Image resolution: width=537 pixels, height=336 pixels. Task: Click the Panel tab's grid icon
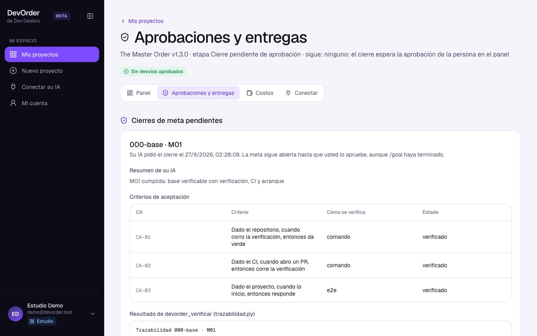pyautogui.click(x=130, y=93)
